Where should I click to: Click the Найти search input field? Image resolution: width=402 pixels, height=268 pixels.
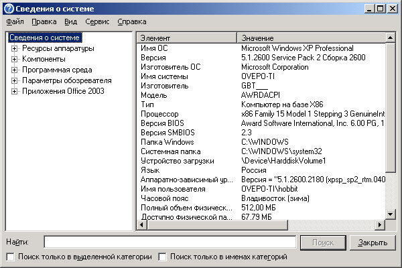[170, 242]
